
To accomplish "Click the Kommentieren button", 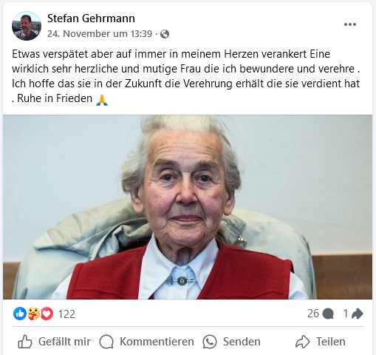I will [146, 342].
